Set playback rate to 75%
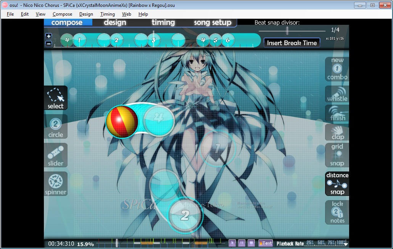Viewport: 393px width, 249px height. point(331,243)
